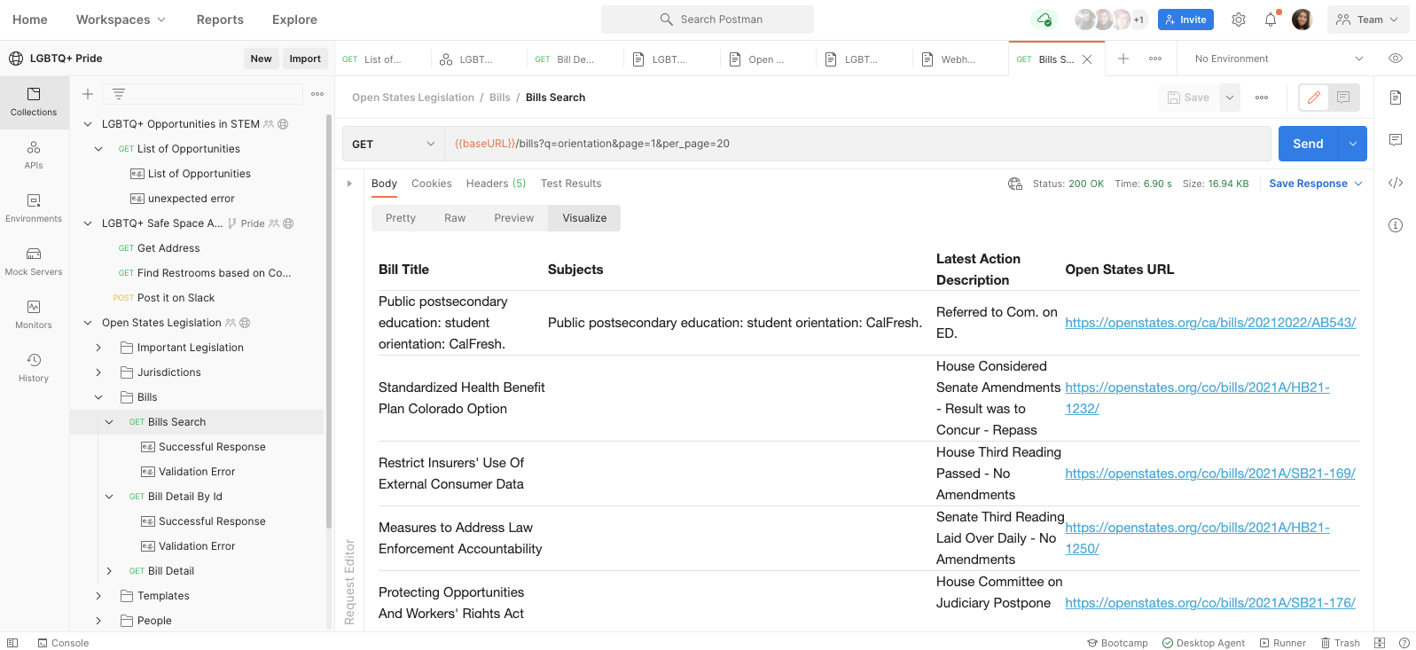Expand the request editor pane arrow

click(x=349, y=184)
